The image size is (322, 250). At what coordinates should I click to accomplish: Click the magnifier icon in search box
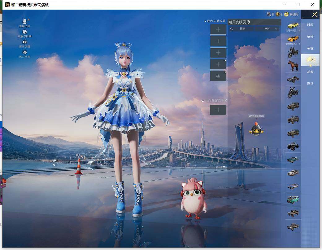[232, 29]
